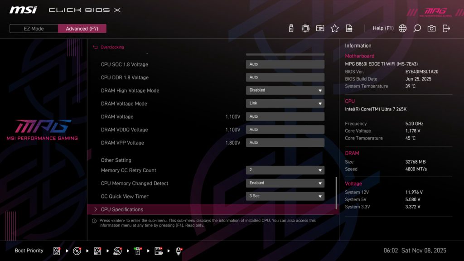Click the USB flash drive in boot priority

[138, 250]
